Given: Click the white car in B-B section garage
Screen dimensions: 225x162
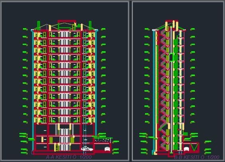Looking at the screenshot, I should pos(186,149).
